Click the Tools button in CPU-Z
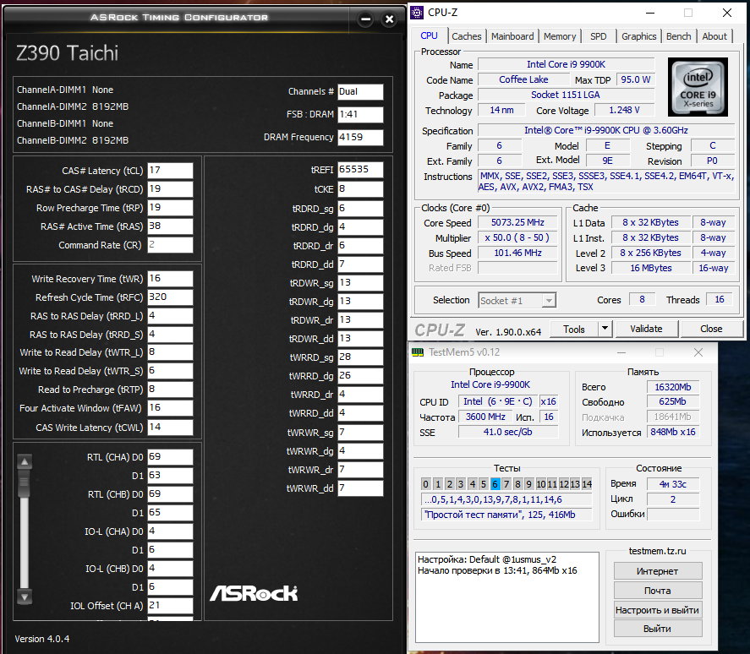Viewport: 750px width, 654px height. click(574, 329)
